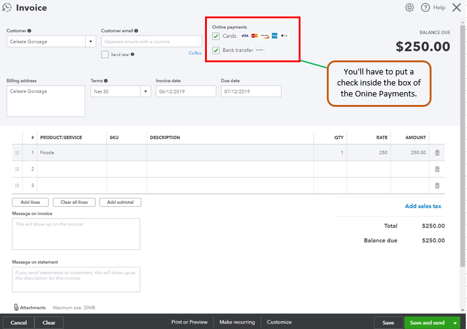This screenshot has width=467, height=329.
Task: Focus the Due date field
Action: (x=251, y=92)
